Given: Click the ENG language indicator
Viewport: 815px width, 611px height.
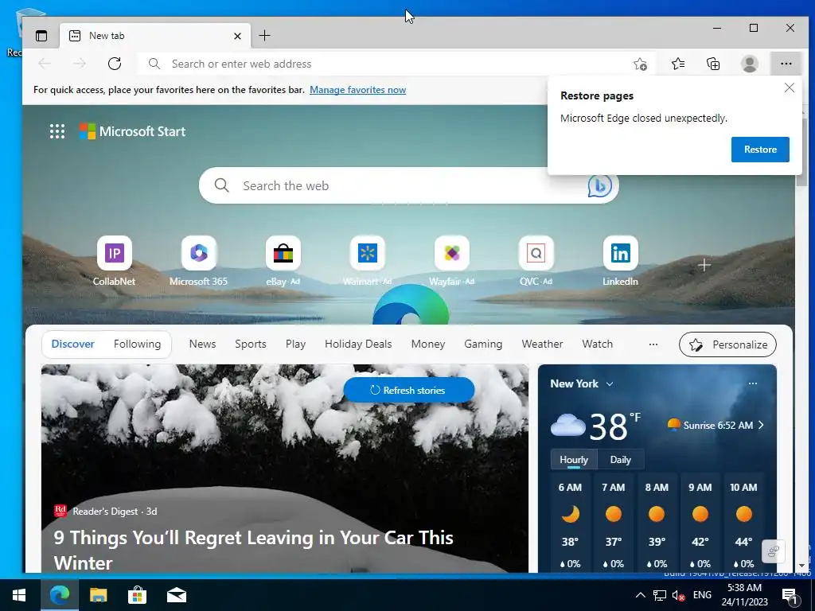Looking at the screenshot, I should point(702,595).
